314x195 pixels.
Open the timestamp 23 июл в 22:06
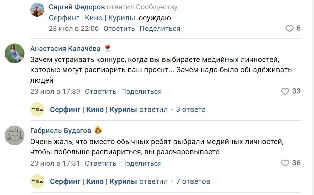73,28
